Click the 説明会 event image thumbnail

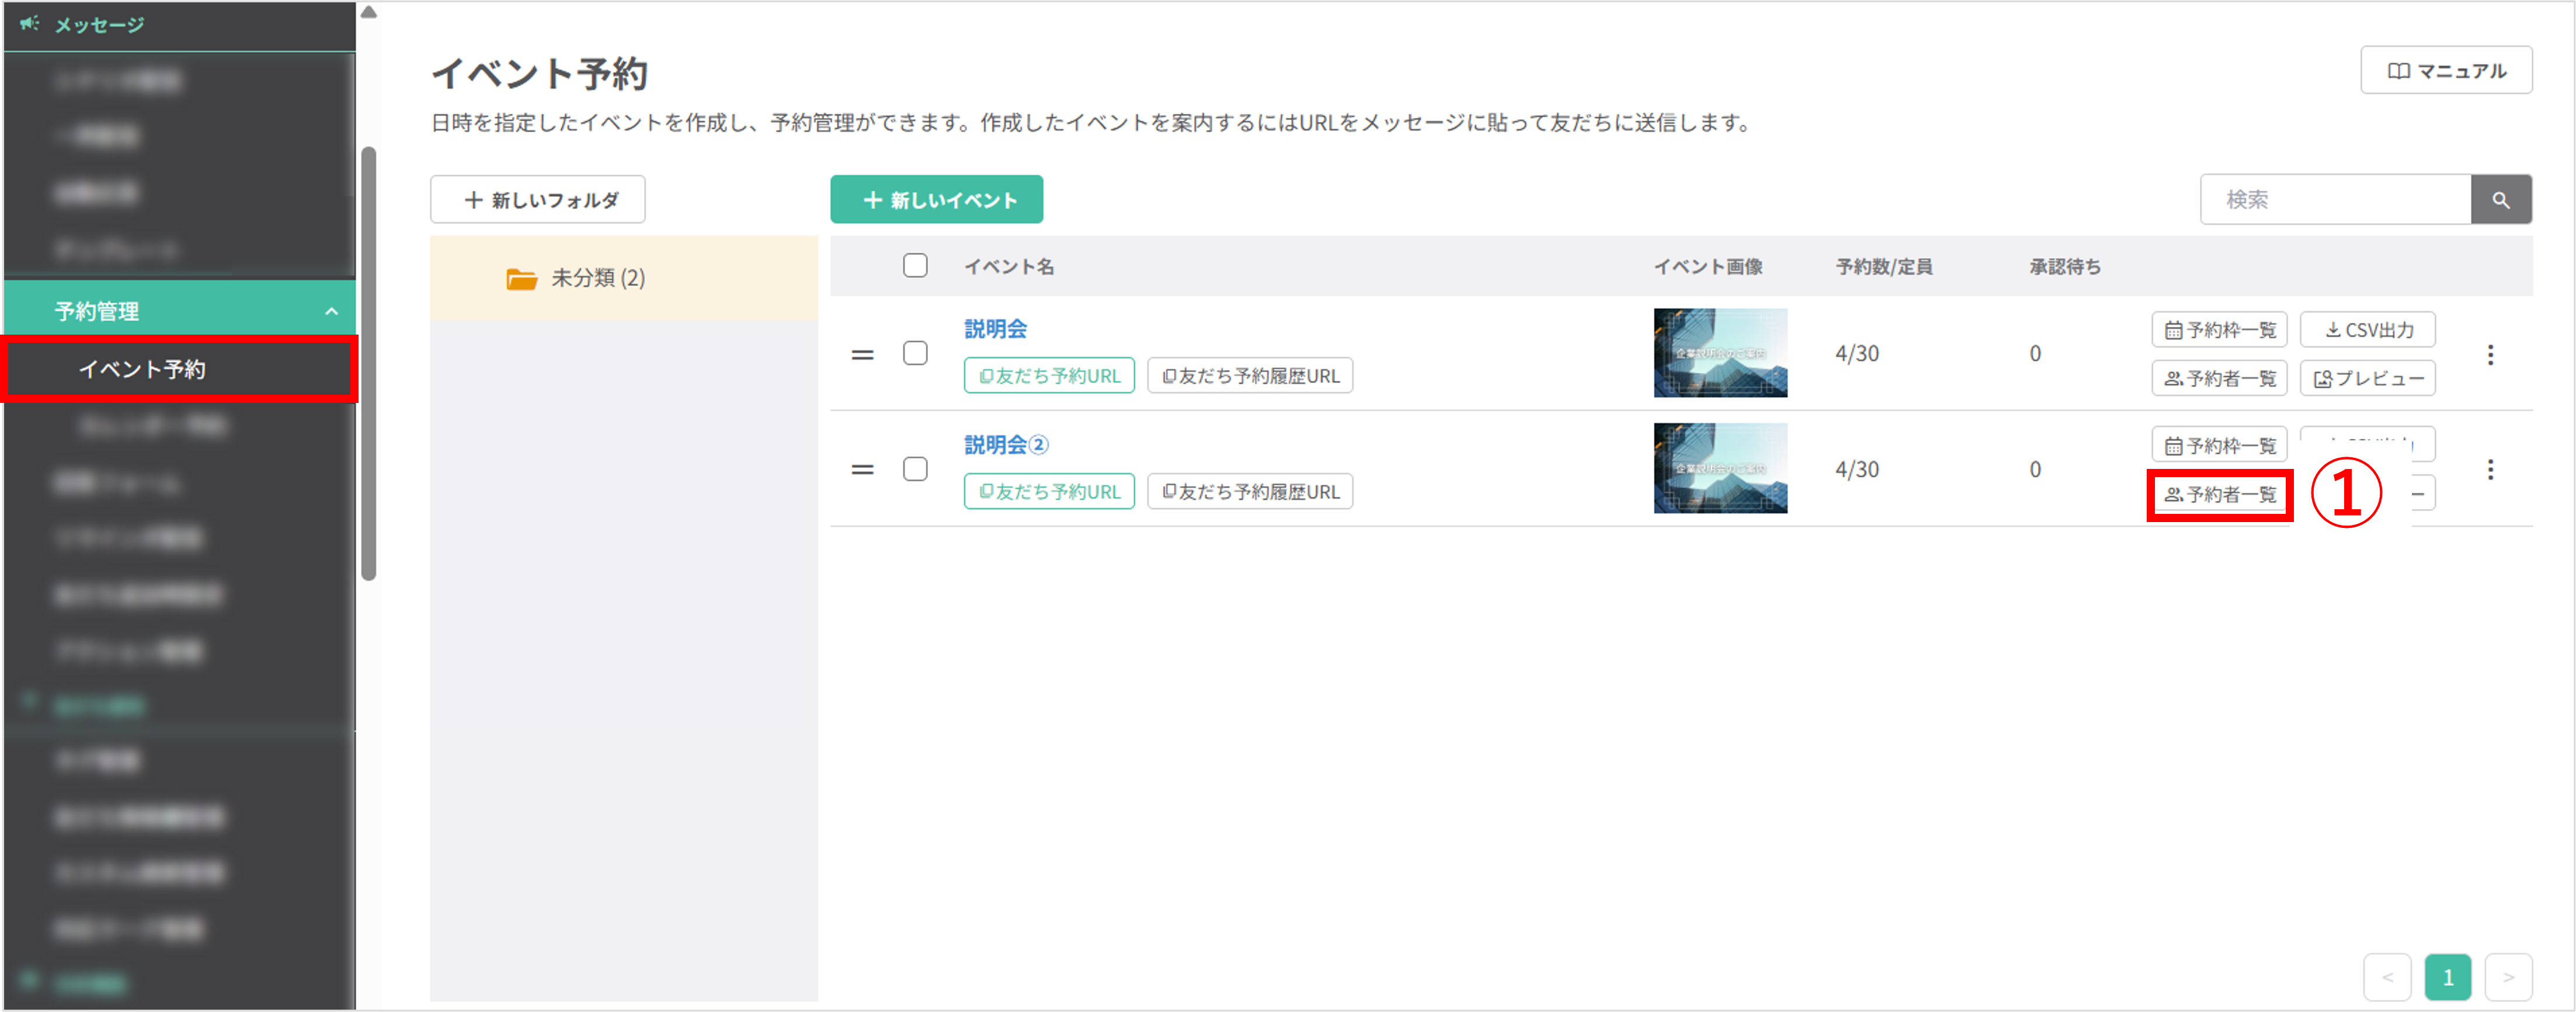click(x=1720, y=353)
